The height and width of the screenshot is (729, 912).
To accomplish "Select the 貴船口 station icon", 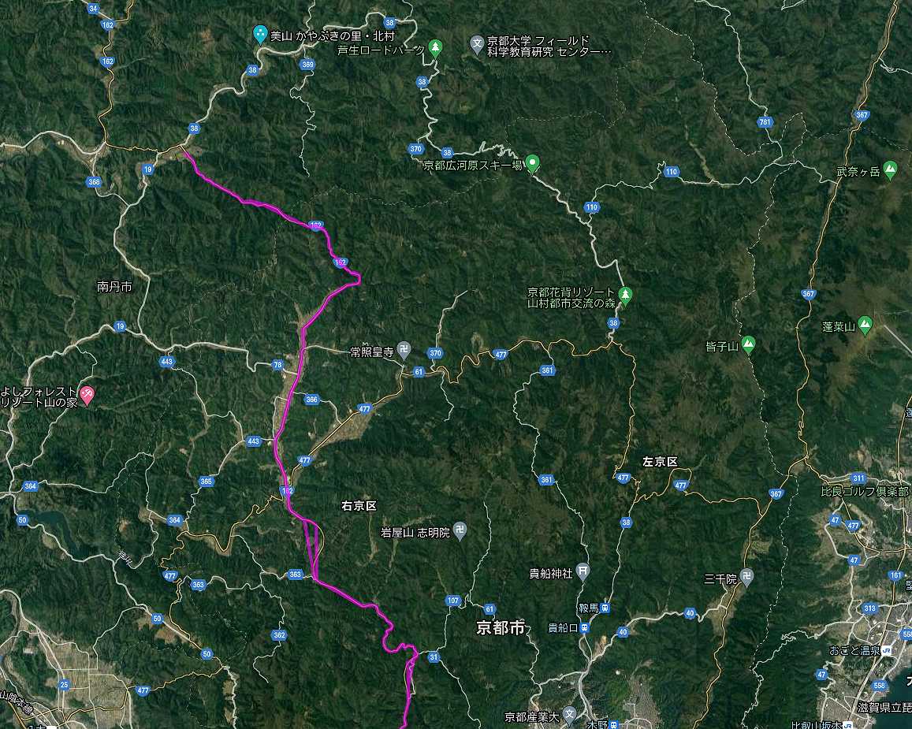I will (x=585, y=628).
